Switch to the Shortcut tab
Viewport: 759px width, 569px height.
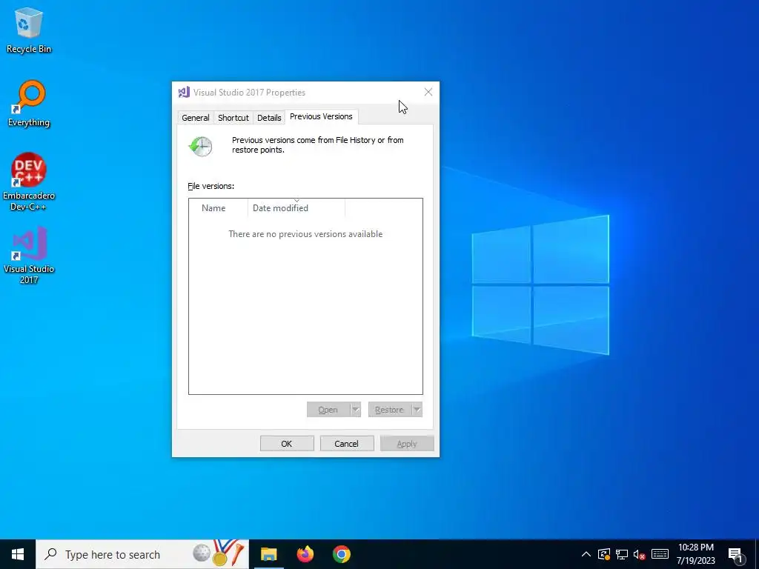click(233, 118)
